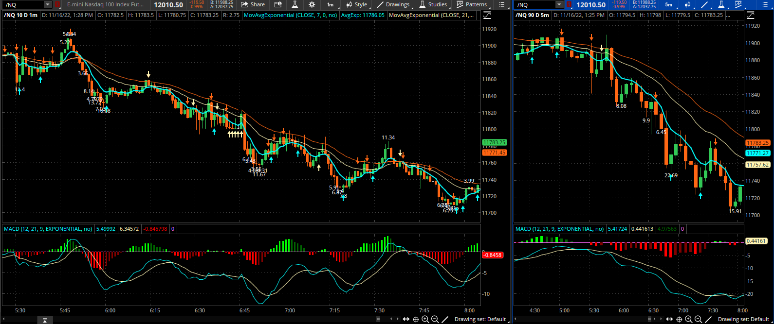Click the left chart scroll-left arrow
Image resolution: width=774 pixels, height=324 pixels.
point(391,319)
